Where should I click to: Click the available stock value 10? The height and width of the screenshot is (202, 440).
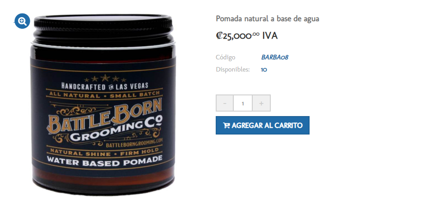[x=264, y=70]
